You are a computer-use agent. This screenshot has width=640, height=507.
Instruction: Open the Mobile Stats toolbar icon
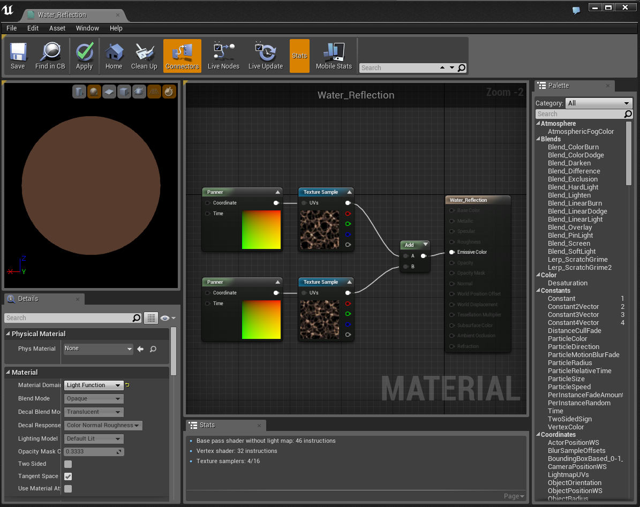pos(334,56)
